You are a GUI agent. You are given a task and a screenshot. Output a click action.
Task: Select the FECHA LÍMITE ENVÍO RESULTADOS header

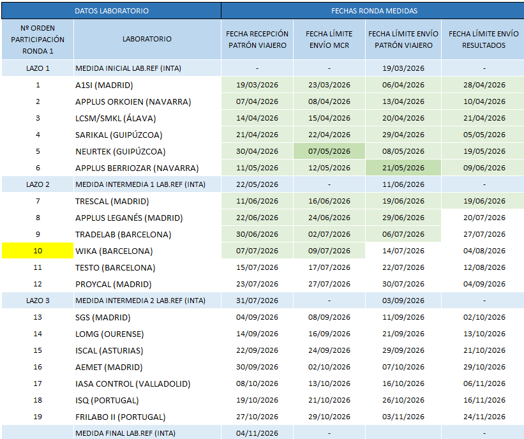(483, 40)
